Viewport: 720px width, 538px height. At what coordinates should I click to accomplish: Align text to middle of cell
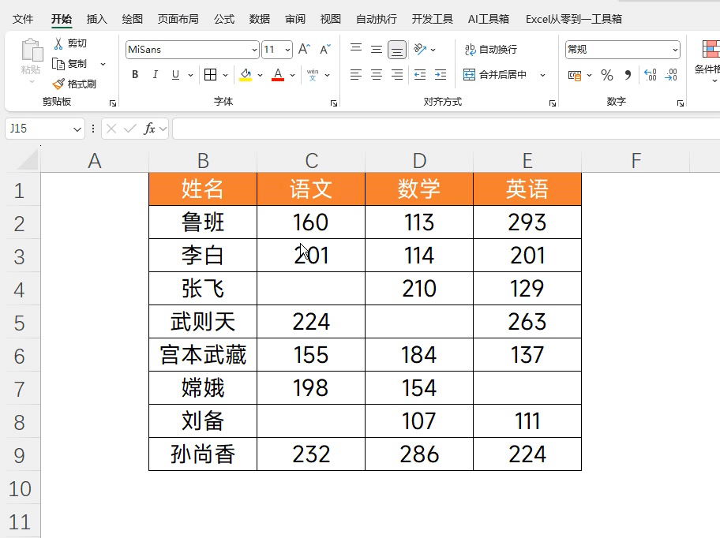point(377,50)
